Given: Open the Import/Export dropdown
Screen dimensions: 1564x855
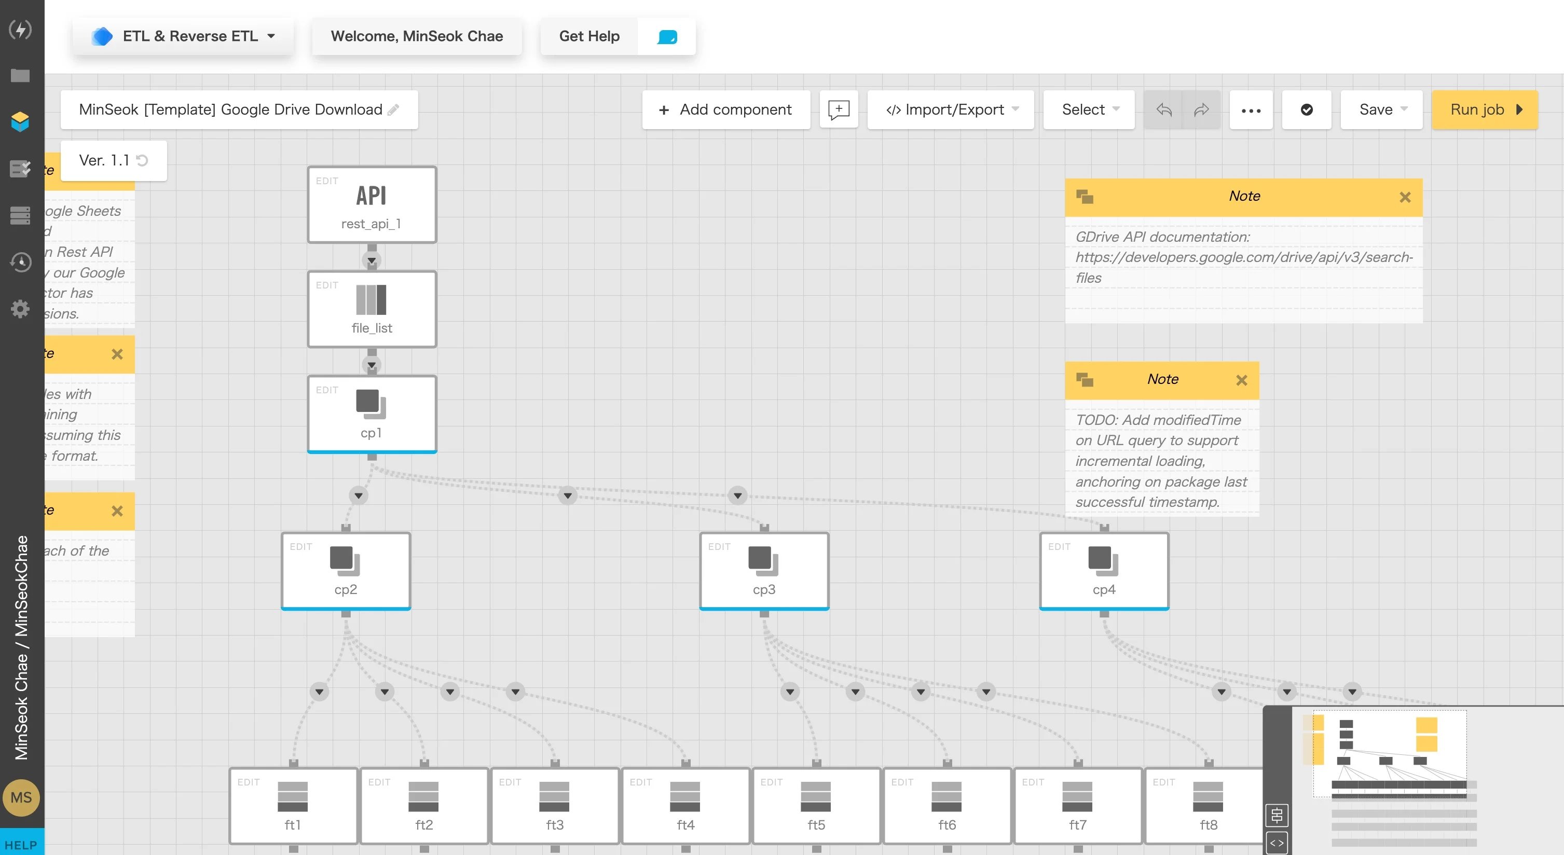Looking at the screenshot, I should point(950,110).
